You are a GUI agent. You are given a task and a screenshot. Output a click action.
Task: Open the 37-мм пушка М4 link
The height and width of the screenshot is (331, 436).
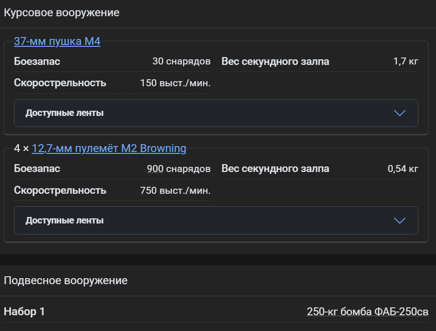tap(57, 41)
